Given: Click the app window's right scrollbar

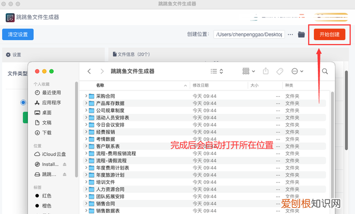Looking at the screenshot, I should tap(346, 110).
